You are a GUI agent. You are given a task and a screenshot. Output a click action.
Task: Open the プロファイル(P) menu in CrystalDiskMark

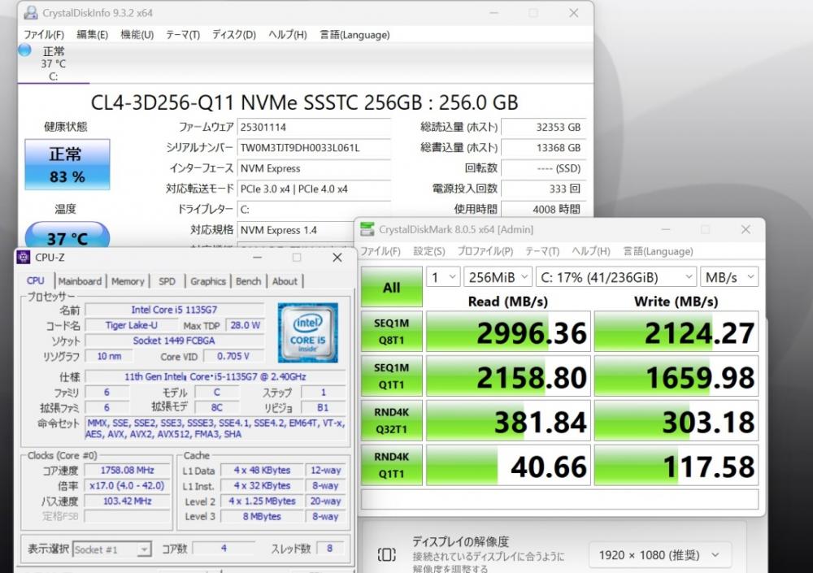[485, 251]
